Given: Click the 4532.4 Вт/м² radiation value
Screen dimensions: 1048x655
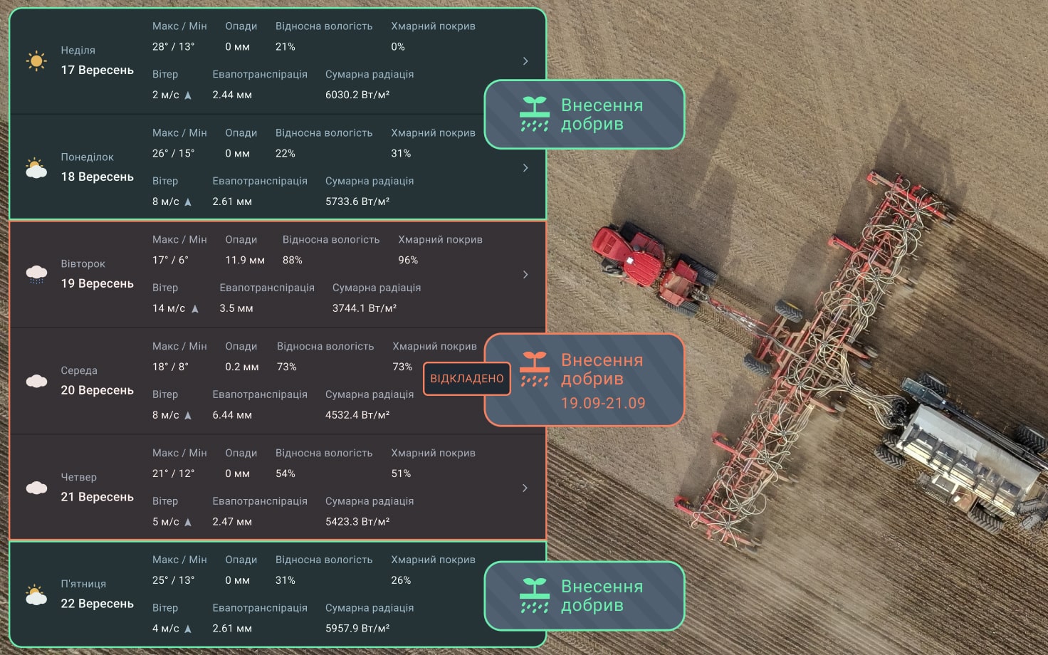Looking at the screenshot, I should click(357, 415).
